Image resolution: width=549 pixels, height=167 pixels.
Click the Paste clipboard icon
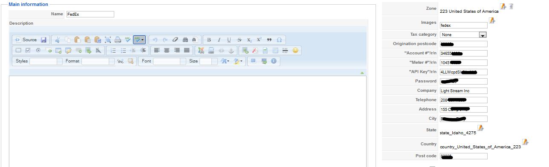click(78, 40)
